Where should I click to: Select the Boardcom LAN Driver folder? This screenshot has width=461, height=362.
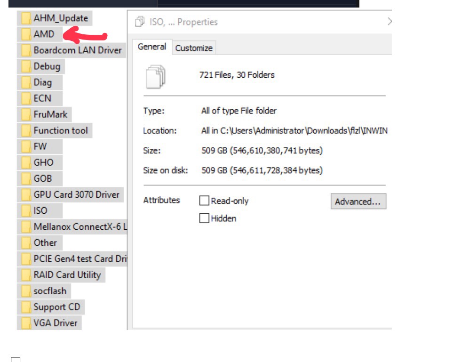click(77, 50)
